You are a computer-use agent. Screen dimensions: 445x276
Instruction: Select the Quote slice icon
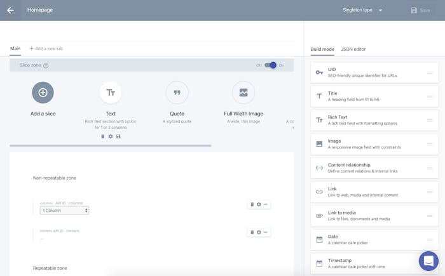(177, 93)
